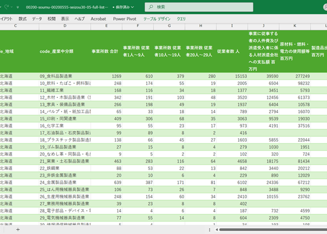The image size is (327, 234).
Task: Open the クエリ ribbon tab
Action: click(x=181, y=19)
